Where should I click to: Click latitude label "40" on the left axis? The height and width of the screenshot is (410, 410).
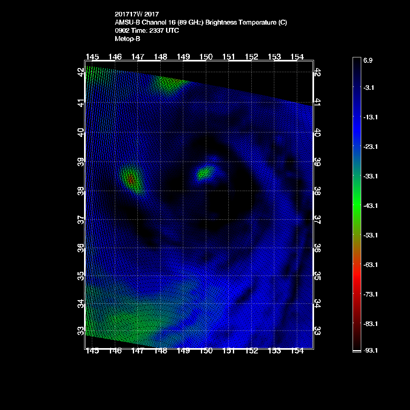tap(81, 132)
